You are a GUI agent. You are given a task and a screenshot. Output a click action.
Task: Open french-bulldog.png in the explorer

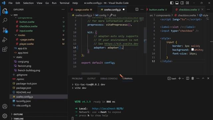coord(29,70)
